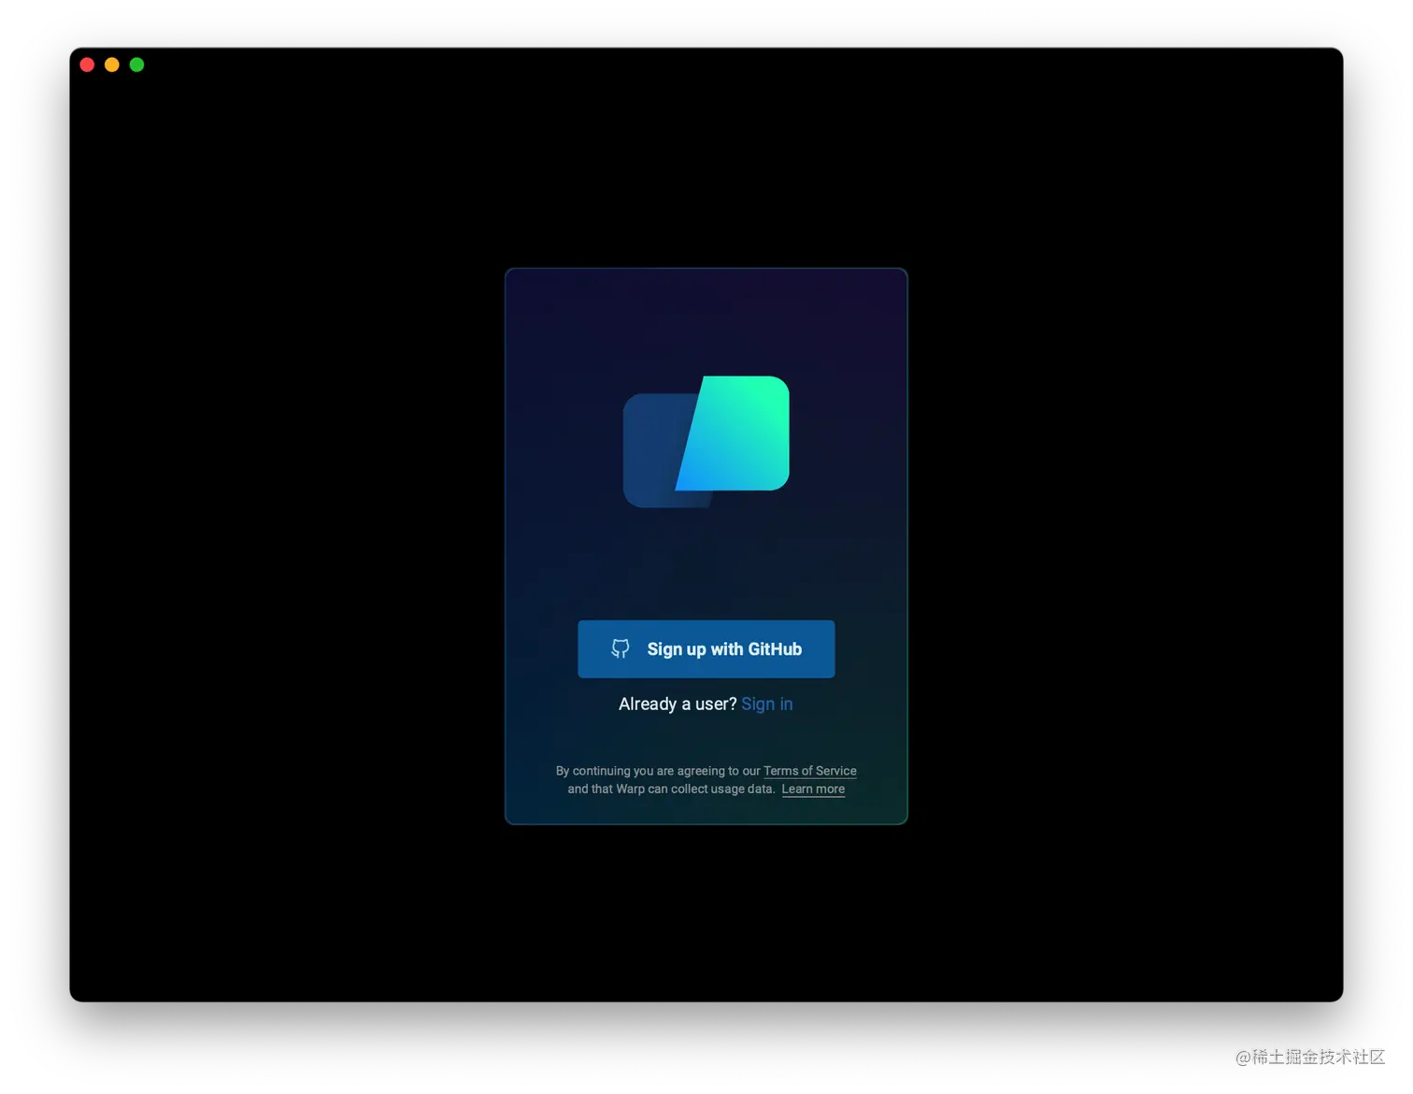This screenshot has width=1413, height=1094.
Task: Click the Sign up with GitHub button
Action: point(706,649)
